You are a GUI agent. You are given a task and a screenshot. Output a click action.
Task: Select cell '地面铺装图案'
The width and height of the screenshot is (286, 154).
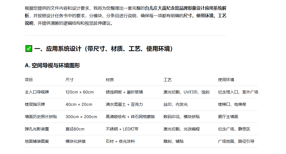click(37, 141)
